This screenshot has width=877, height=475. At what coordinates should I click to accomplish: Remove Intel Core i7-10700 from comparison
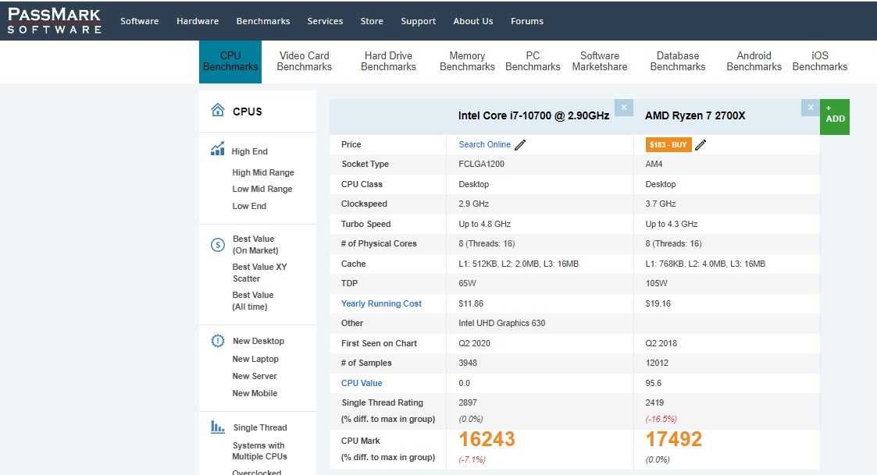tap(624, 108)
